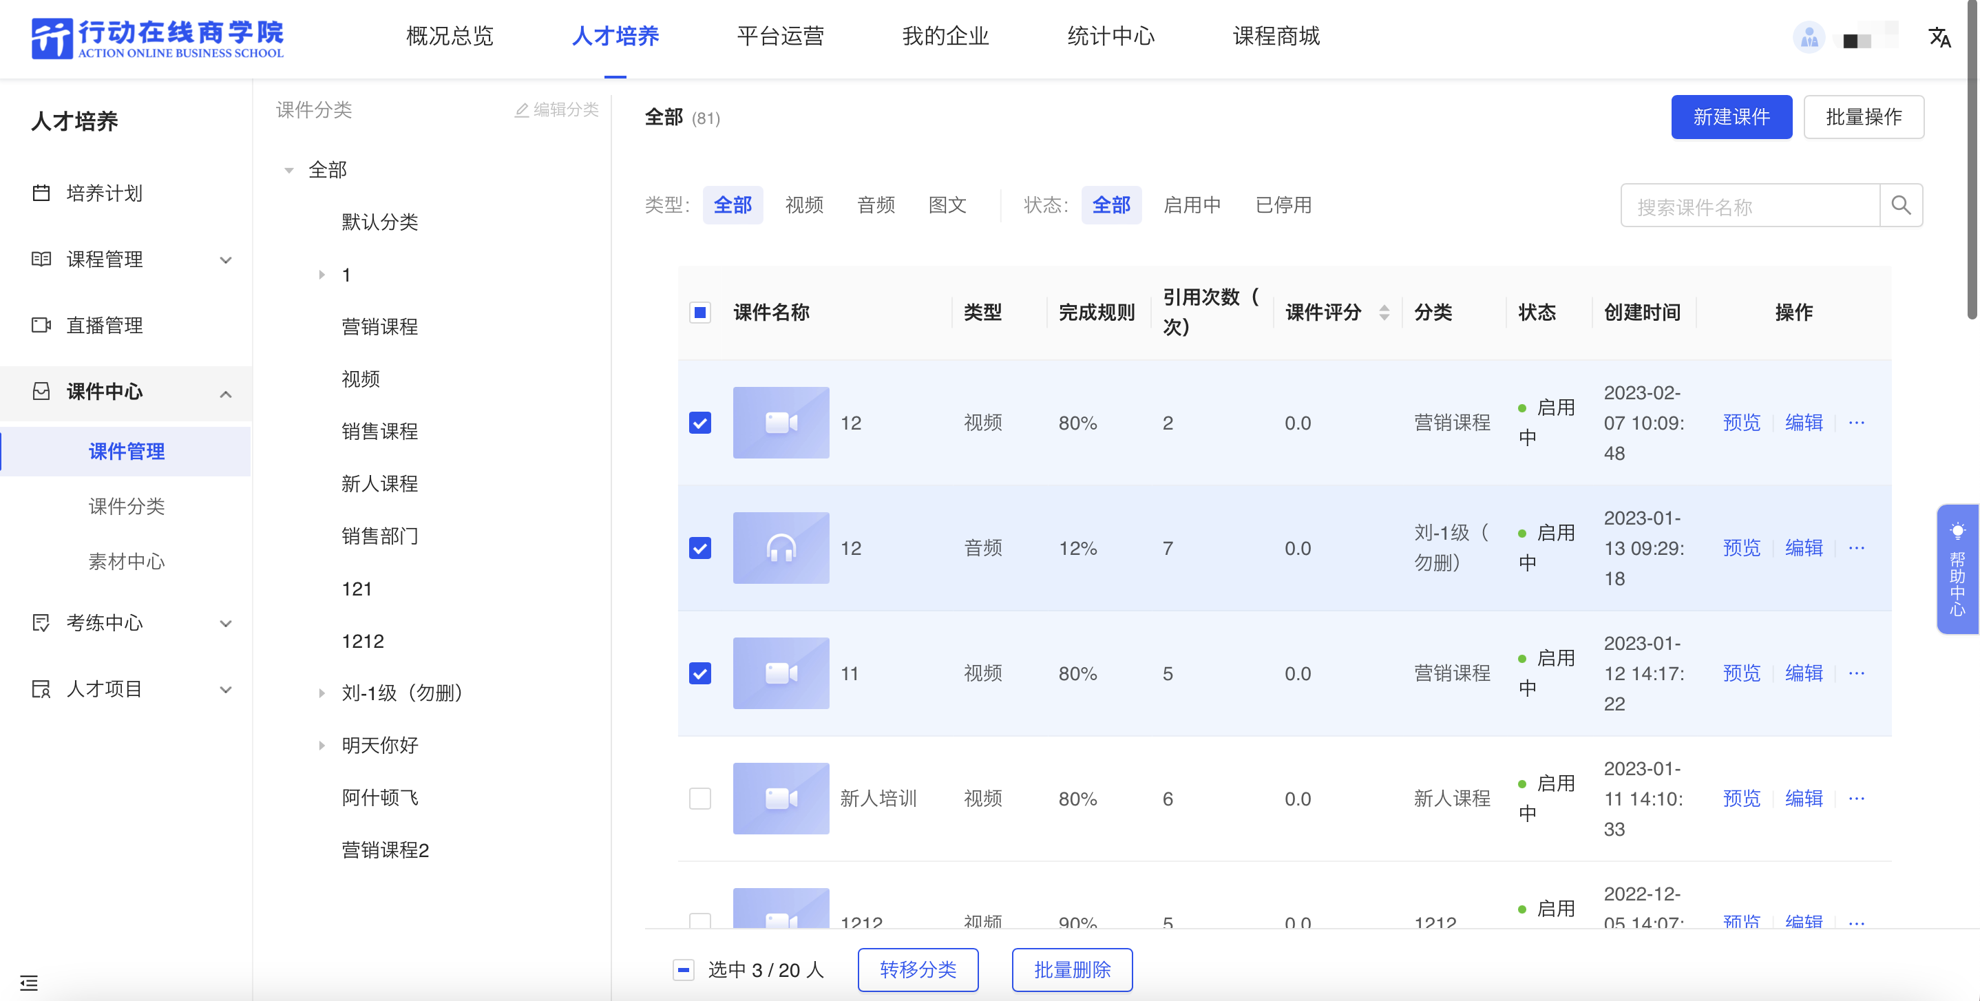
Task: Select the 营销课程 category
Action: point(380,328)
